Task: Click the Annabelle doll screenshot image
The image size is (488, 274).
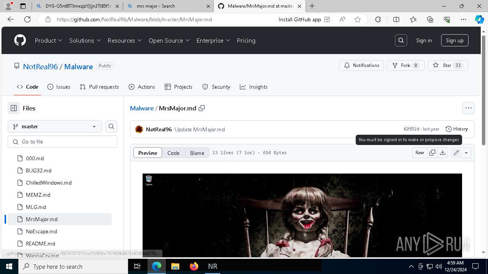Action: point(302,215)
